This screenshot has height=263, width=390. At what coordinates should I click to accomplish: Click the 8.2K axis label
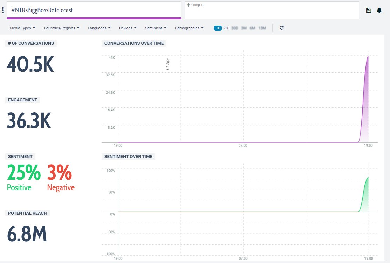click(111, 127)
